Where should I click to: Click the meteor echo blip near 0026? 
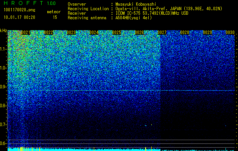[x=146, y=125]
